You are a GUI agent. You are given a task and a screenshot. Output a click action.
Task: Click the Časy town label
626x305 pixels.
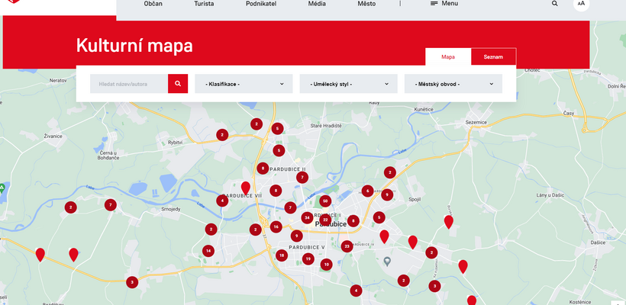click(569, 114)
